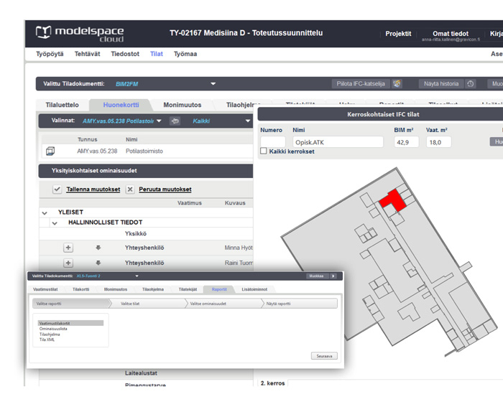Open the Tiedostot menu
503x412 pixels.
pos(125,54)
